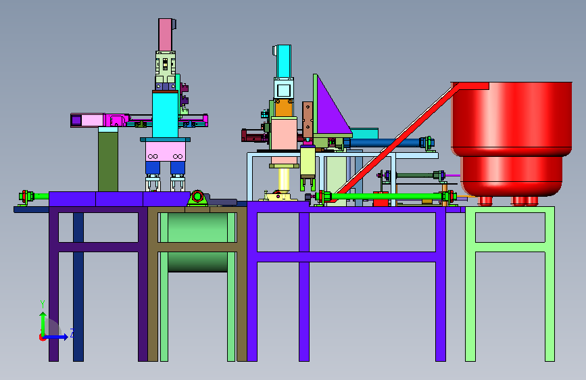Pick the green pillow block bearing

coord(197,198)
